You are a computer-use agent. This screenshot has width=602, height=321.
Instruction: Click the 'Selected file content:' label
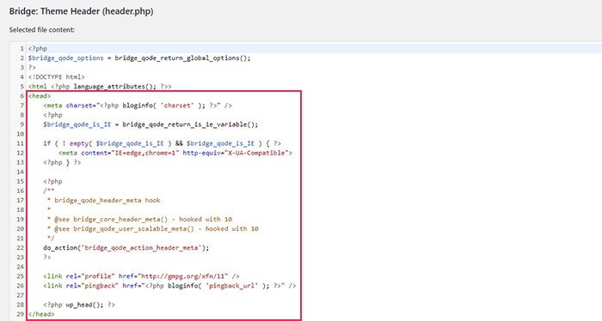42,29
